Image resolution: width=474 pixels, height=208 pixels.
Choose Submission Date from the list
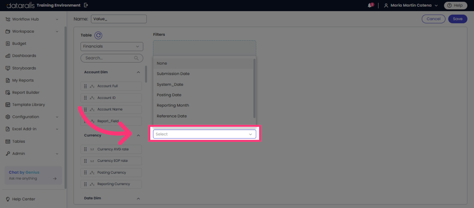(203, 74)
